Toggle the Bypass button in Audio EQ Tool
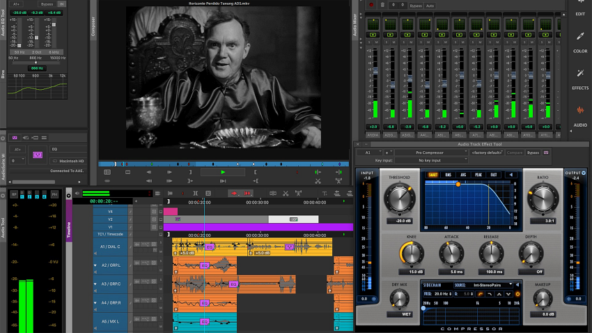Viewport: 592px width, 333px height. (47, 4)
